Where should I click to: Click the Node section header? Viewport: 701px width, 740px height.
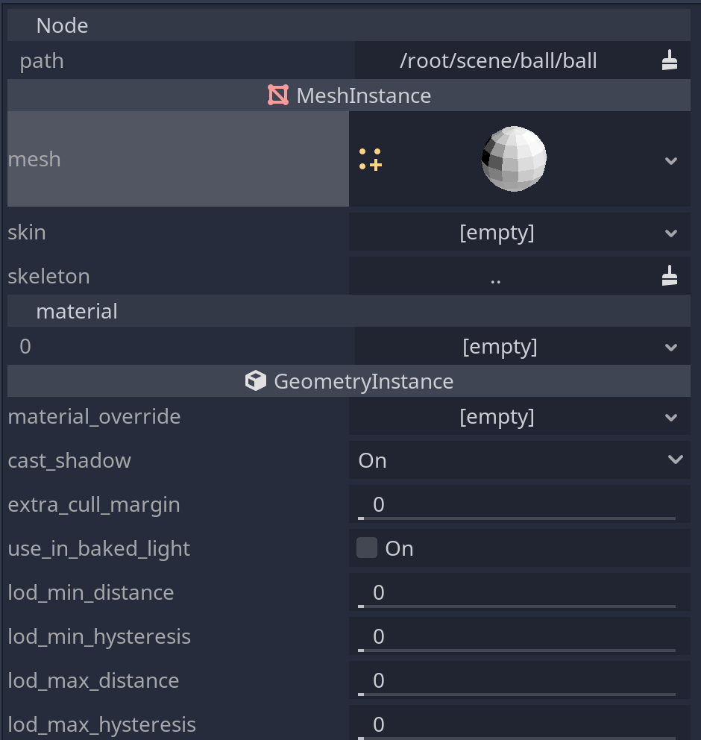click(x=62, y=25)
